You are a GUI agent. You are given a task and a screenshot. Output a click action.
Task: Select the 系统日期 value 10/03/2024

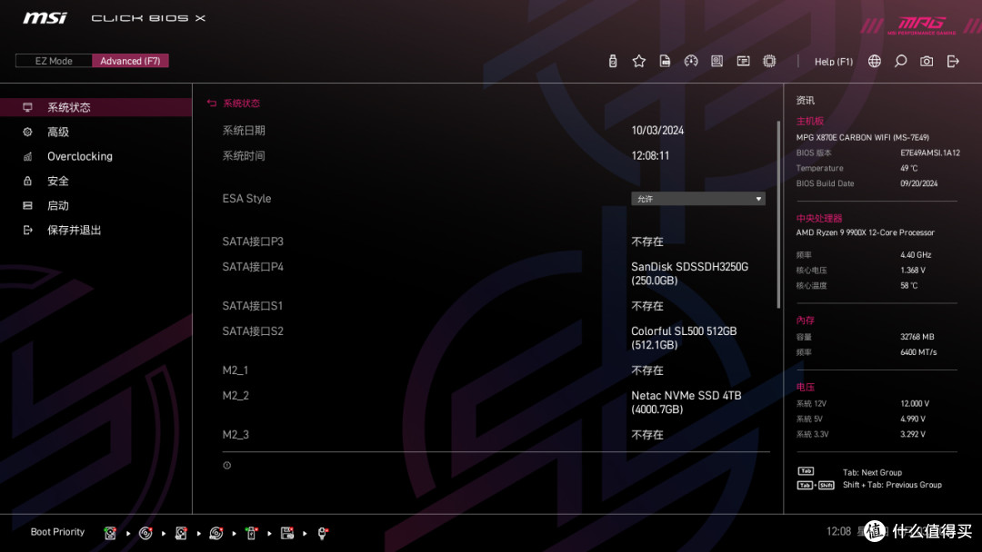click(657, 130)
